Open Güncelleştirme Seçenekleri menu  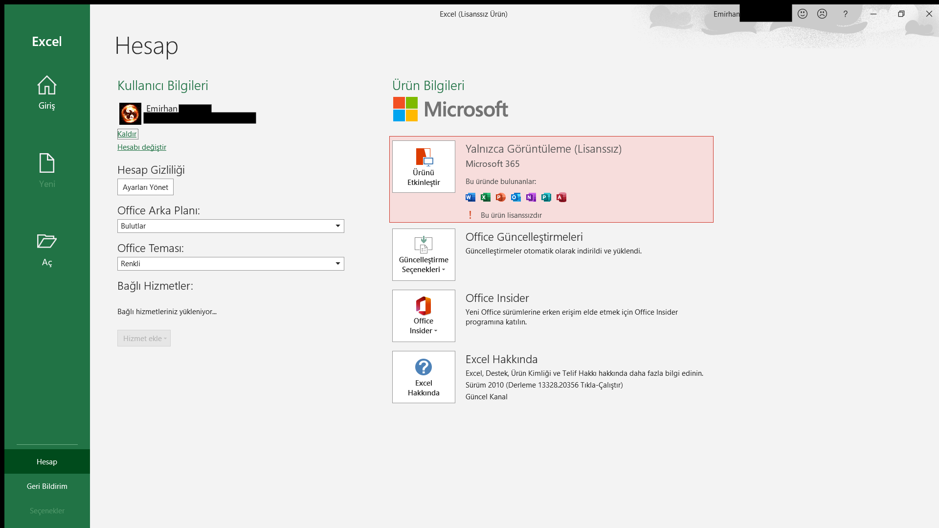tap(424, 254)
